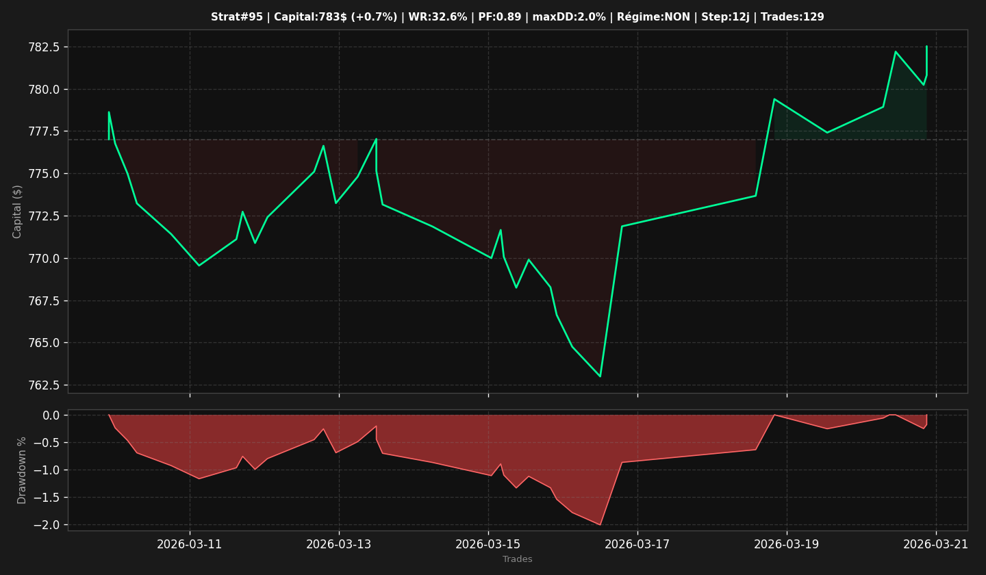Pick the 2026-03-15 date label
Viewport: 986px width, 575px height.
click(x=488, y=544)
